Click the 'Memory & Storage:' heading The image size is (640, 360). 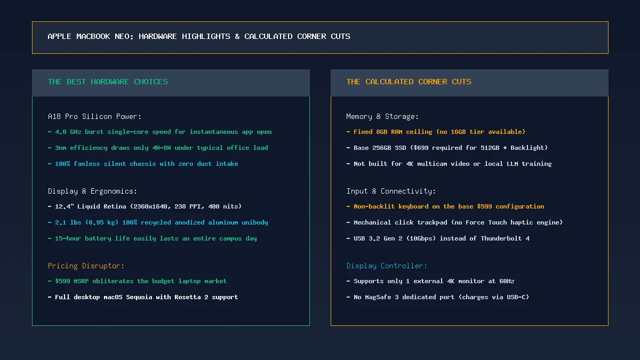[382, 116]
